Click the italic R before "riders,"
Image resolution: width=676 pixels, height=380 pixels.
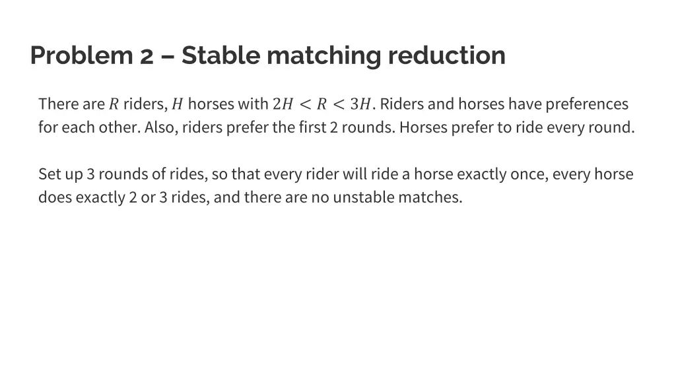114,104
